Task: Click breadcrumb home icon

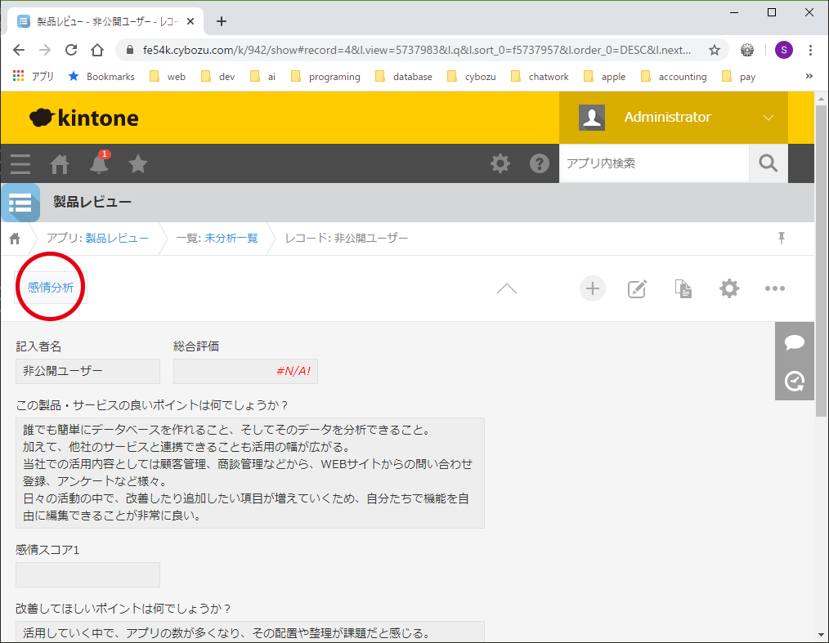Action: point(15,239)
